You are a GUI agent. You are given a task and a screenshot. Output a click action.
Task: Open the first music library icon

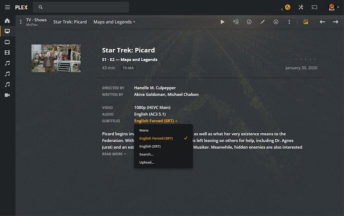[x=7, y=63]
